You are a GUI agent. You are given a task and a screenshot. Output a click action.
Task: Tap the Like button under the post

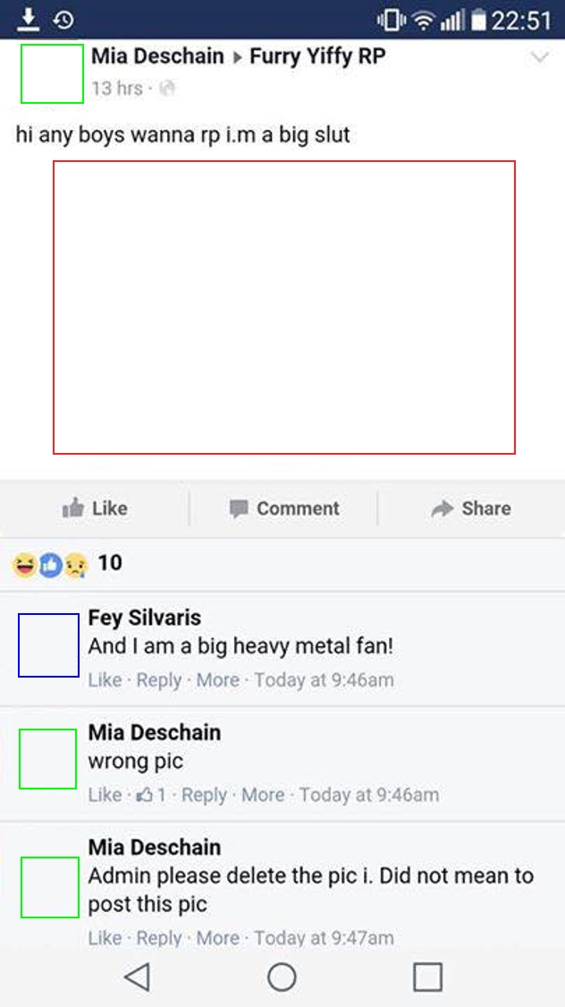coord(95,508)
